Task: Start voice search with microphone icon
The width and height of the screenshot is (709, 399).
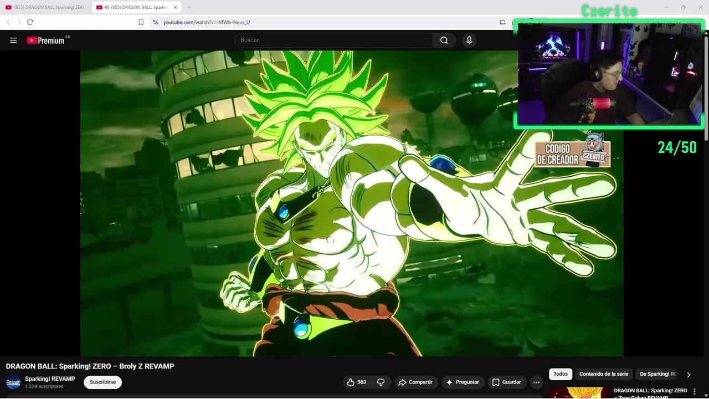Action: click(x=469, y=40)
